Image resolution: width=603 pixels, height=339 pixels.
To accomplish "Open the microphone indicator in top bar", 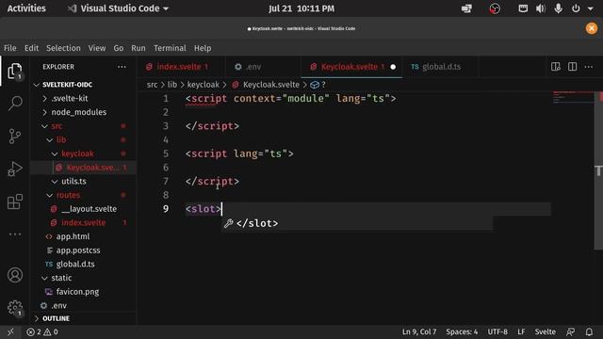I will [x=558, y=8].
